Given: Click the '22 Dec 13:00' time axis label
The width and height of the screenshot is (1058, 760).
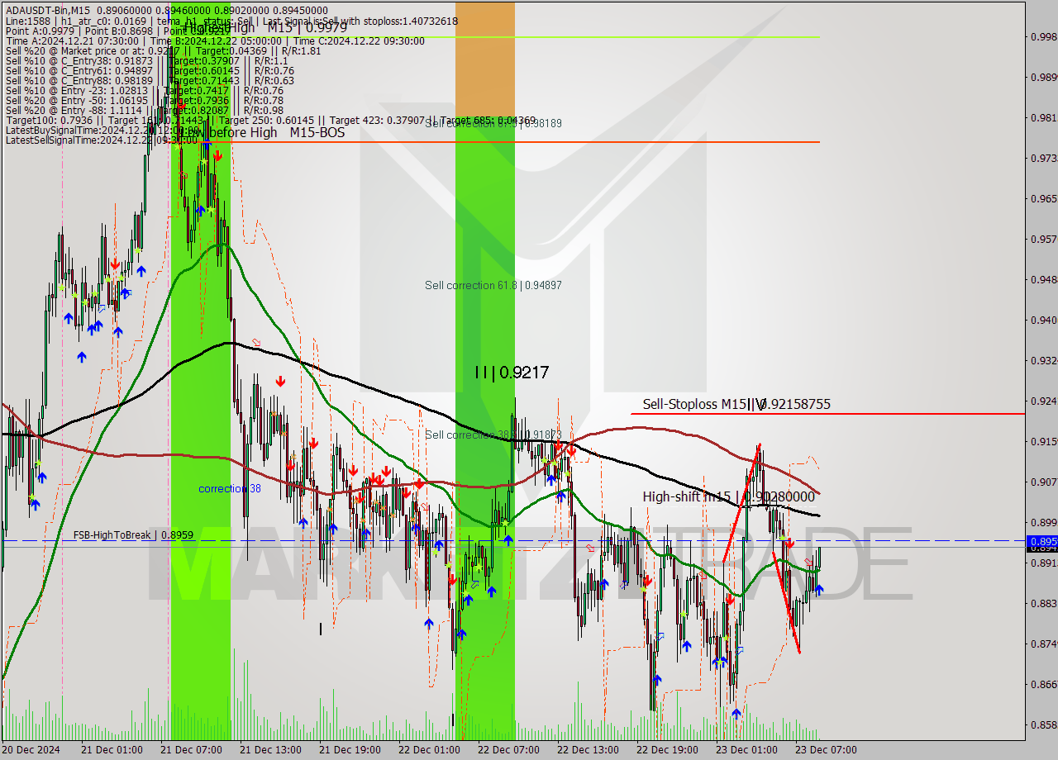Looking at the screenshot, I should pos(588,750).
